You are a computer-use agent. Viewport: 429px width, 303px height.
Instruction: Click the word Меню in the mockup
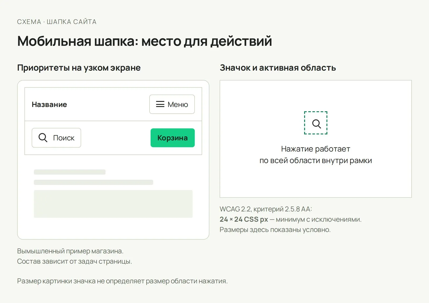(178, 105)
